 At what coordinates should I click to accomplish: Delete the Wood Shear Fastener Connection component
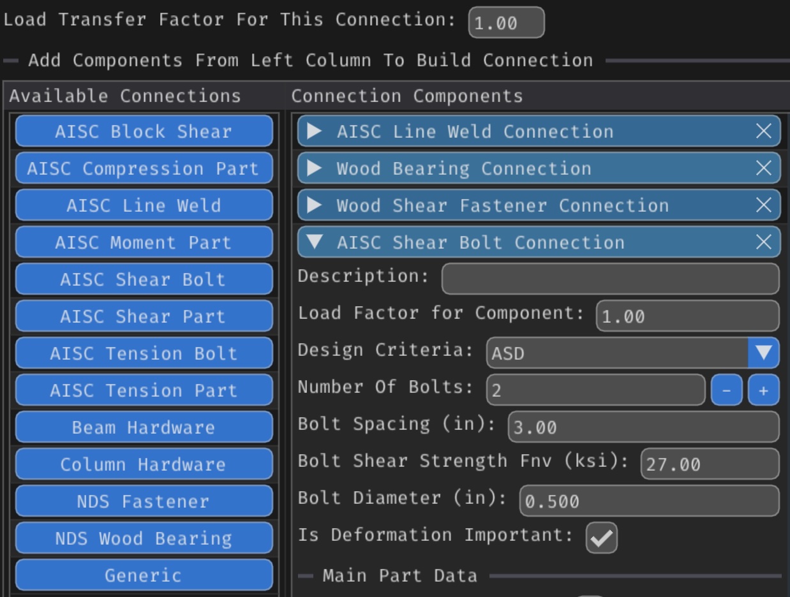click(x=763, y=205)
